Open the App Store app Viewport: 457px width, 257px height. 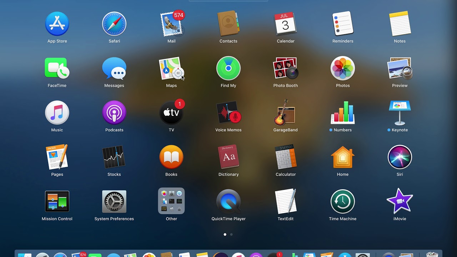(57, 24)
